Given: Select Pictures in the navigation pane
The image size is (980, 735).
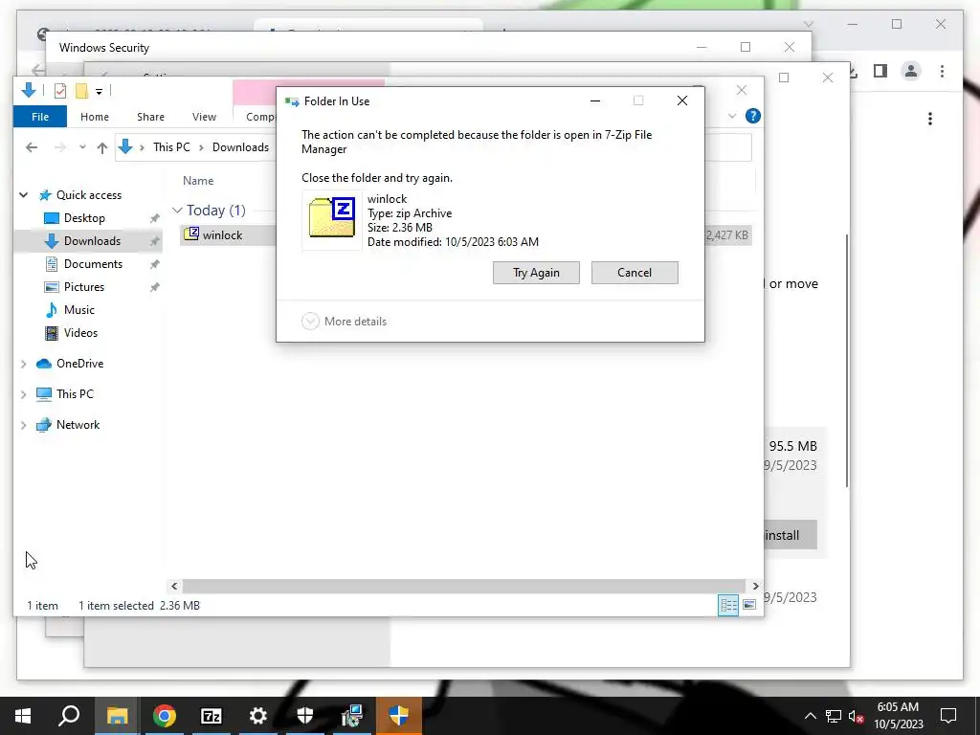Looking at the screenshot, I should pyautogui.click(x=84, y=287).
